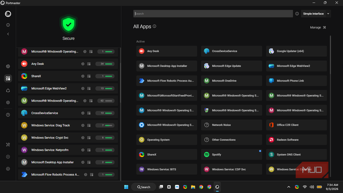Viewport: 343px width, 193px height.
Task: Click Windows Service: Netprofm row
Action: pyautogui.click(x=68, y=150)
